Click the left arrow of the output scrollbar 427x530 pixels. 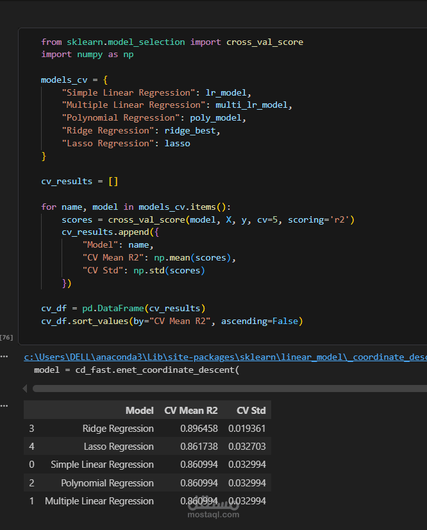click(x=26, y=388)
